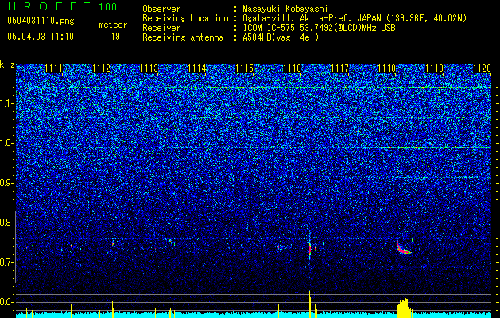This screenshot has width=500, height=318.
Task: Click the 1.1 frequency axis label
Action: pyautogui.click(x=6, y=103)
